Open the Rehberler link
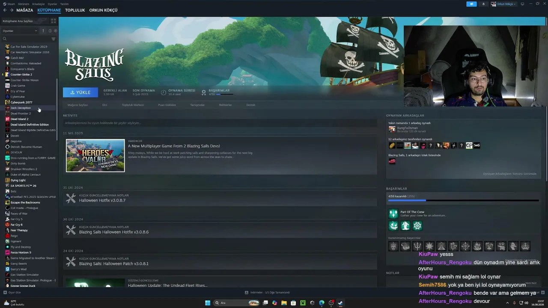Screen dimensions: 548x308 click(x=225, y=105)
